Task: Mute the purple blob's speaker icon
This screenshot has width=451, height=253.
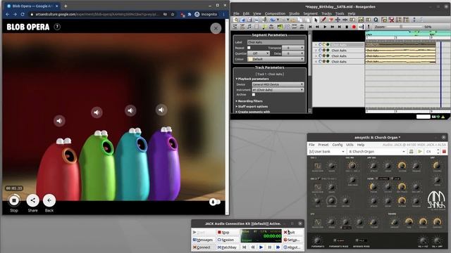Action: coord(161,110)
